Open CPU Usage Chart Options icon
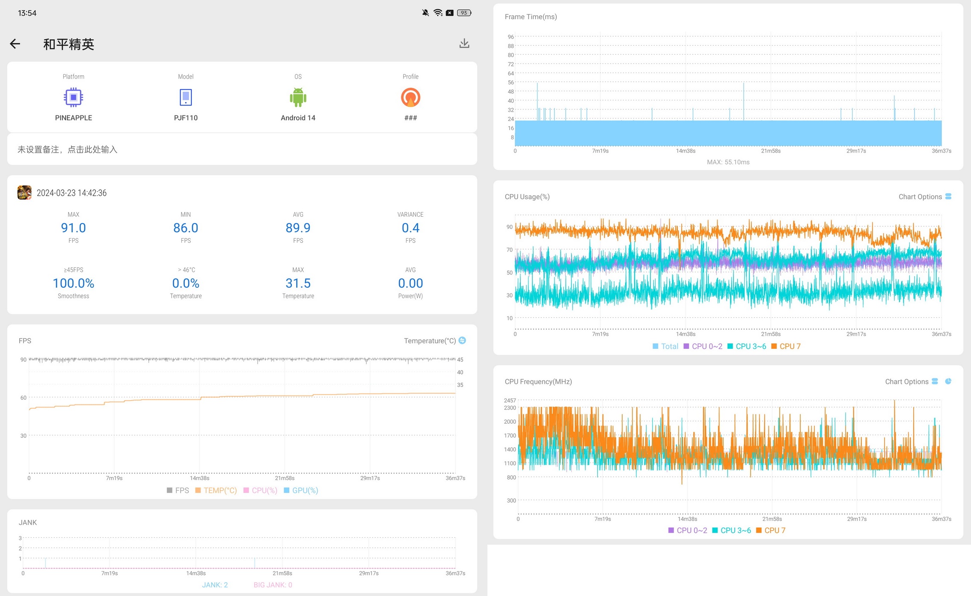971x596 pixels. tap(948, 196)
